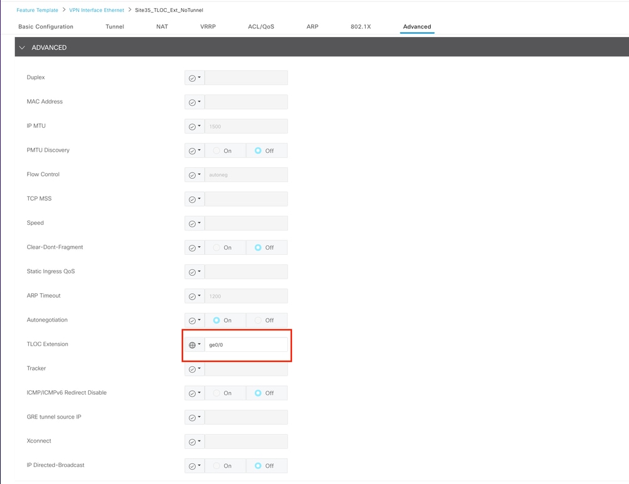The height and width of the screenshot is (484, 629).
Task: Click the TCP MSS value field
Action: (x=246, y=200)
